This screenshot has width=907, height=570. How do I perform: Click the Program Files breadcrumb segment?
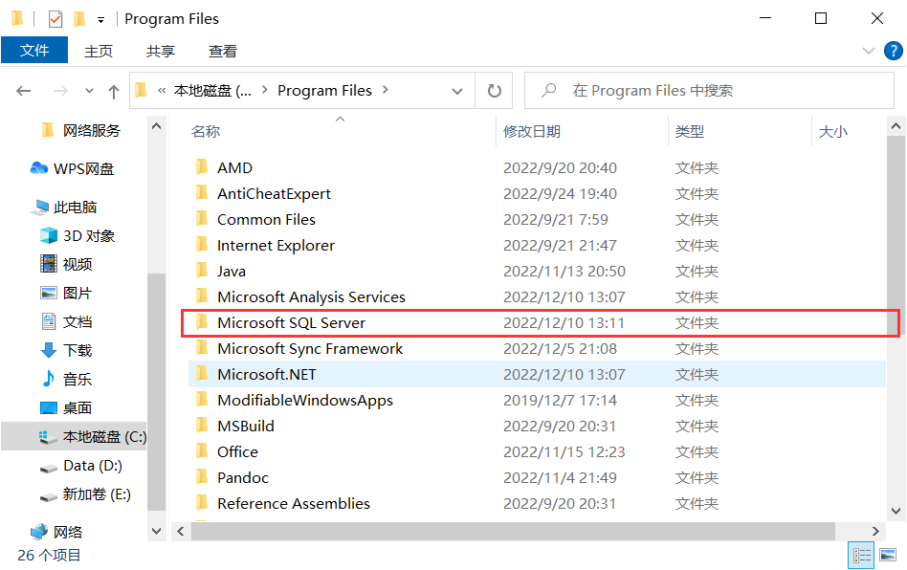(324, 91)
